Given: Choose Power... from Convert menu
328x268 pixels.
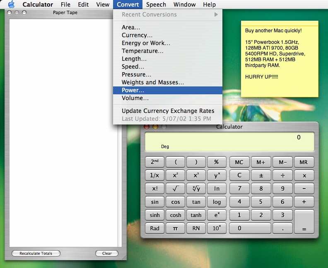Looking at the screenshot, I should click(x=168, y=90).
